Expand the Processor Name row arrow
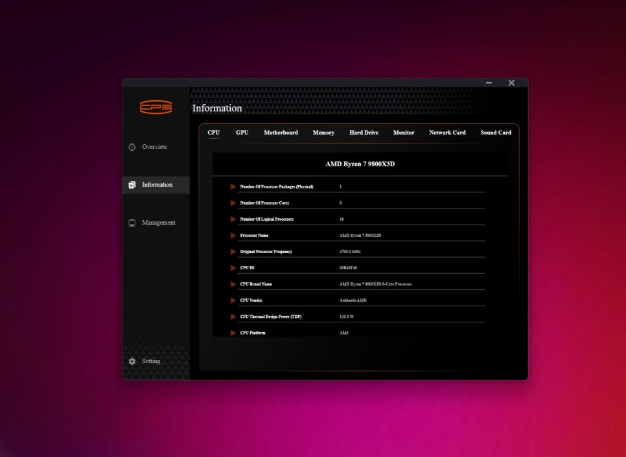The image size is (626, 457). (233, 236)
